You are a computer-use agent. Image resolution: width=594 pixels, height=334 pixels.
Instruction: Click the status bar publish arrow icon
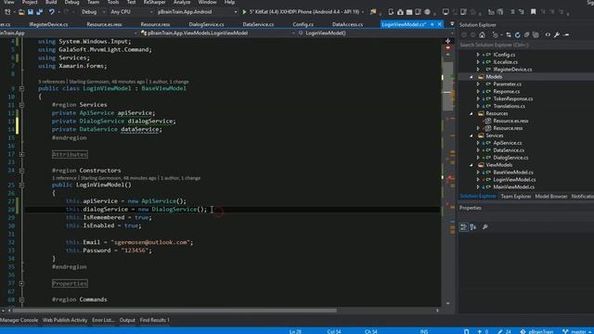[x=479, y=331]
